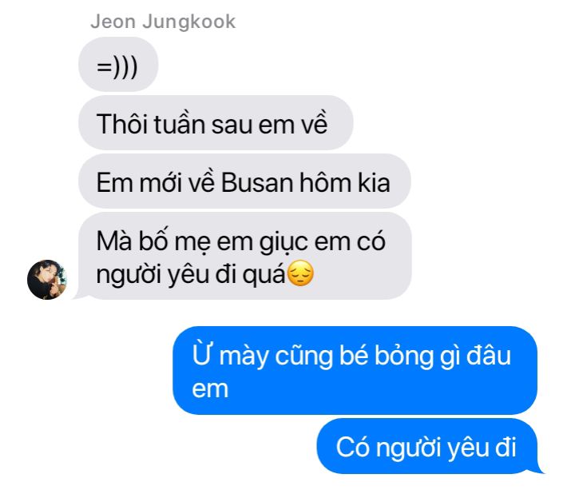Open the sender's round avatar photo
Viewport: 575px width, 490px height.
(47, 280)
